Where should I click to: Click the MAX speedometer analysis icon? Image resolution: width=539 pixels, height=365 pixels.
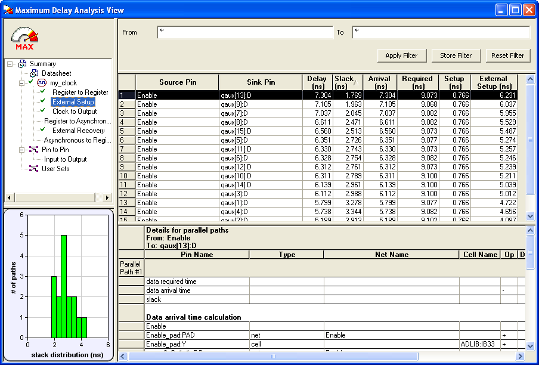click(x=24, y=38)
